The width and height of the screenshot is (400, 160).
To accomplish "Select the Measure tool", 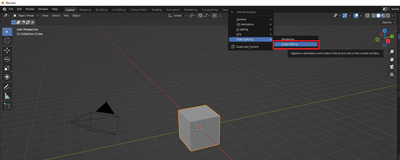I will click(7, 96).
